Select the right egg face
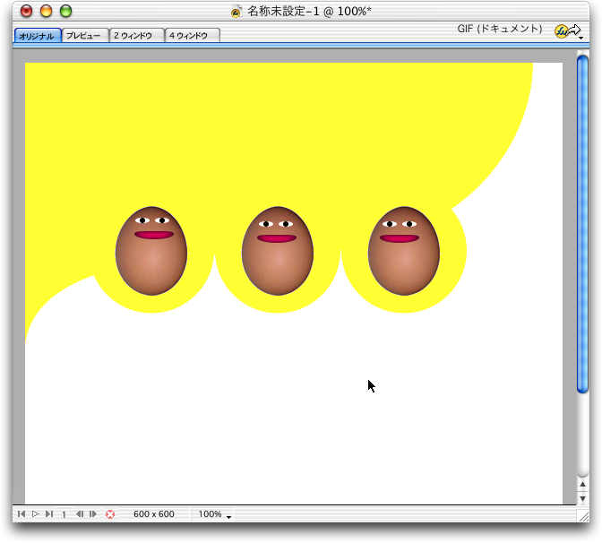 point(404,251)
